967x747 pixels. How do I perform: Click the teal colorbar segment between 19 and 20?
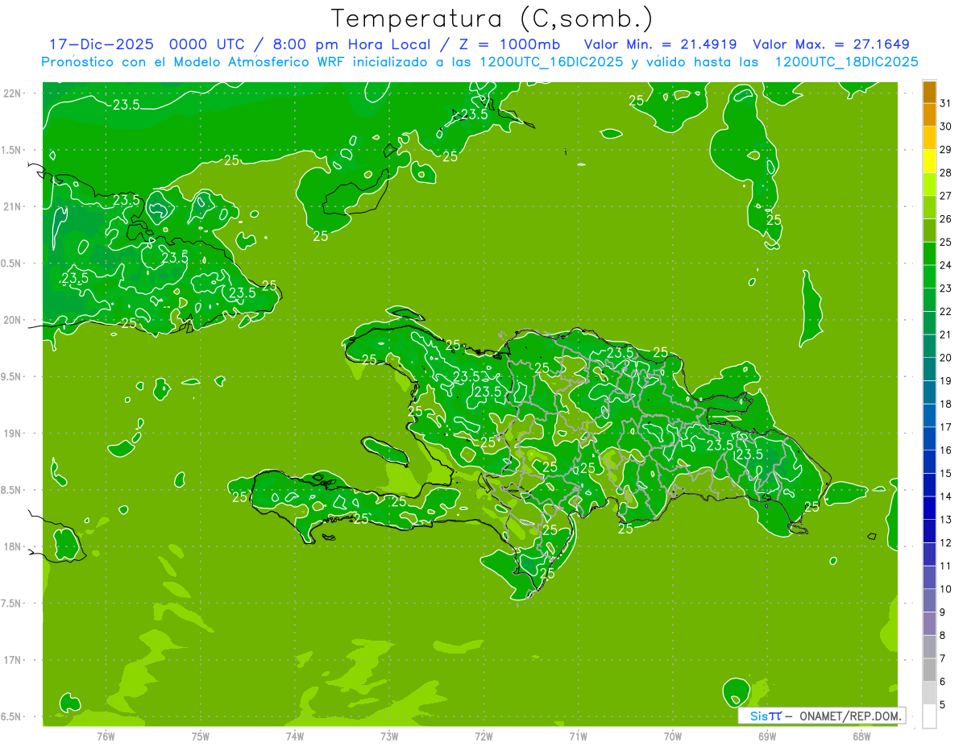[929, 369]
